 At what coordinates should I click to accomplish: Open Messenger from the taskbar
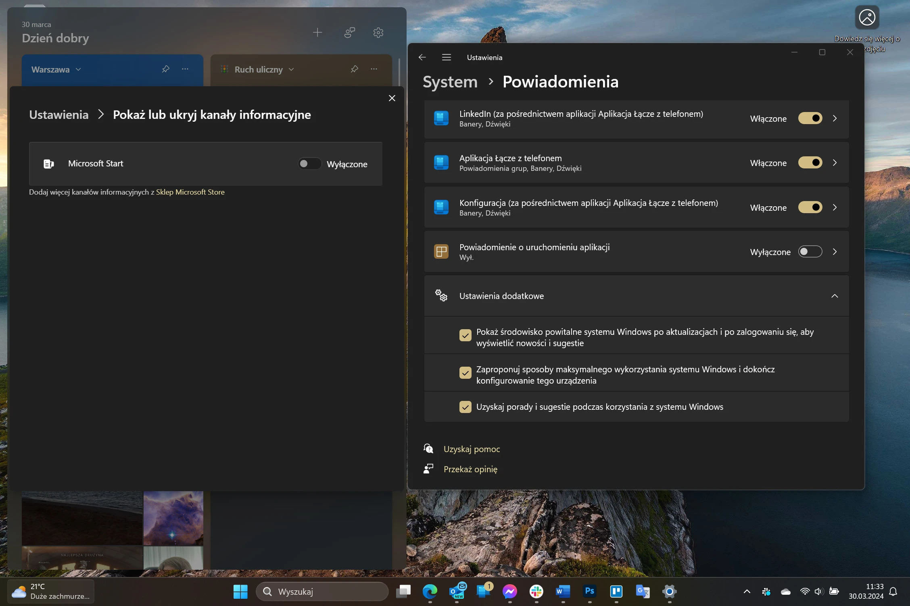pos(510,591)
